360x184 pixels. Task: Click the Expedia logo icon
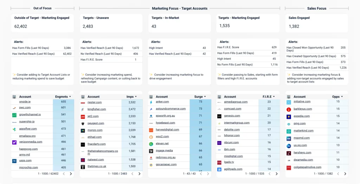point(289,116)
